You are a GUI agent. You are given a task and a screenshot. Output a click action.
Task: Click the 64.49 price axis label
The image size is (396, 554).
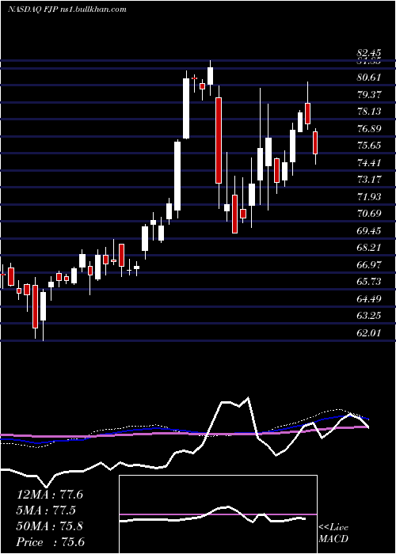click(x=369, y=299)
